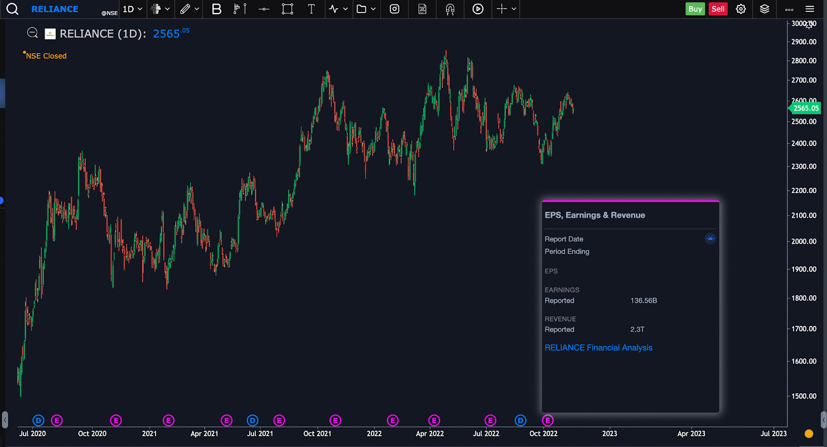Viewport: 827px width, 447px height.
Task: Take a chart snapshot with camera icon
Action: click(x=394, y=9)
